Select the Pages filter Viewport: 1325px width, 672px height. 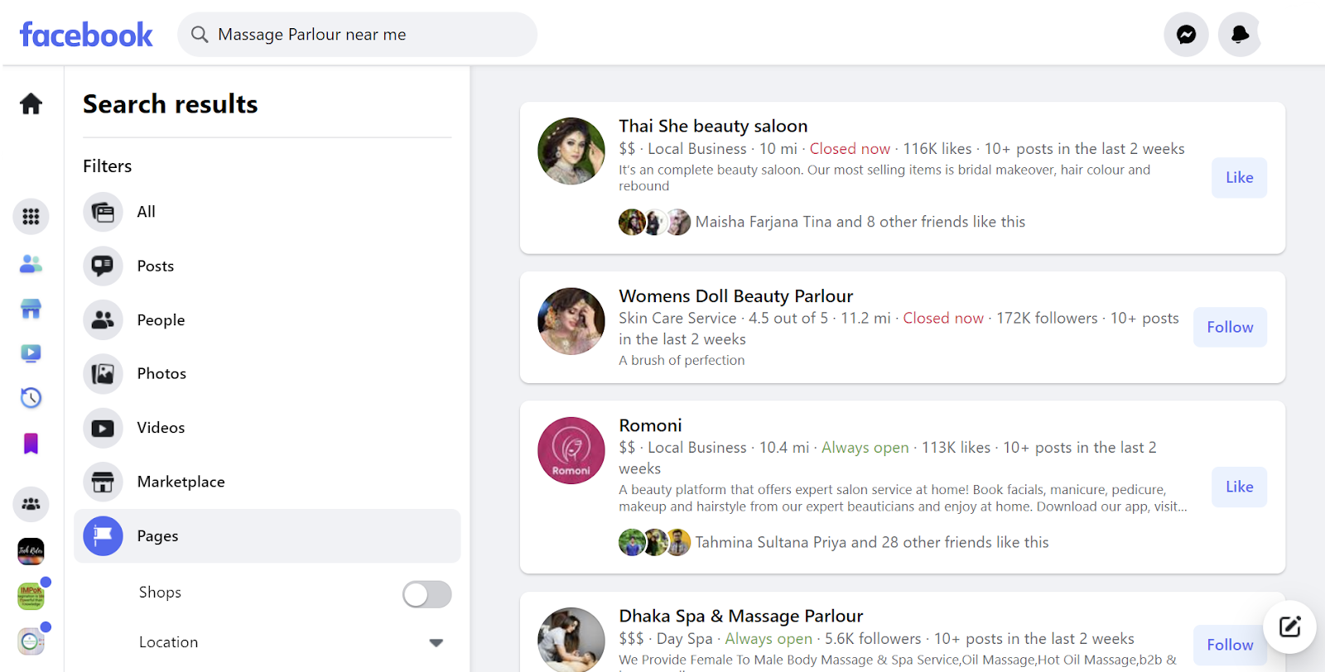[x=267, y=535]
